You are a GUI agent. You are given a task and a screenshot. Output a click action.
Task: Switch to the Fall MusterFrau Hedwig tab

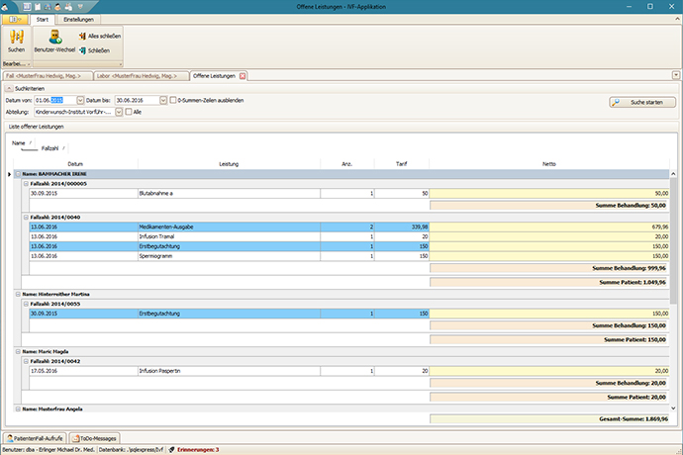48,76
